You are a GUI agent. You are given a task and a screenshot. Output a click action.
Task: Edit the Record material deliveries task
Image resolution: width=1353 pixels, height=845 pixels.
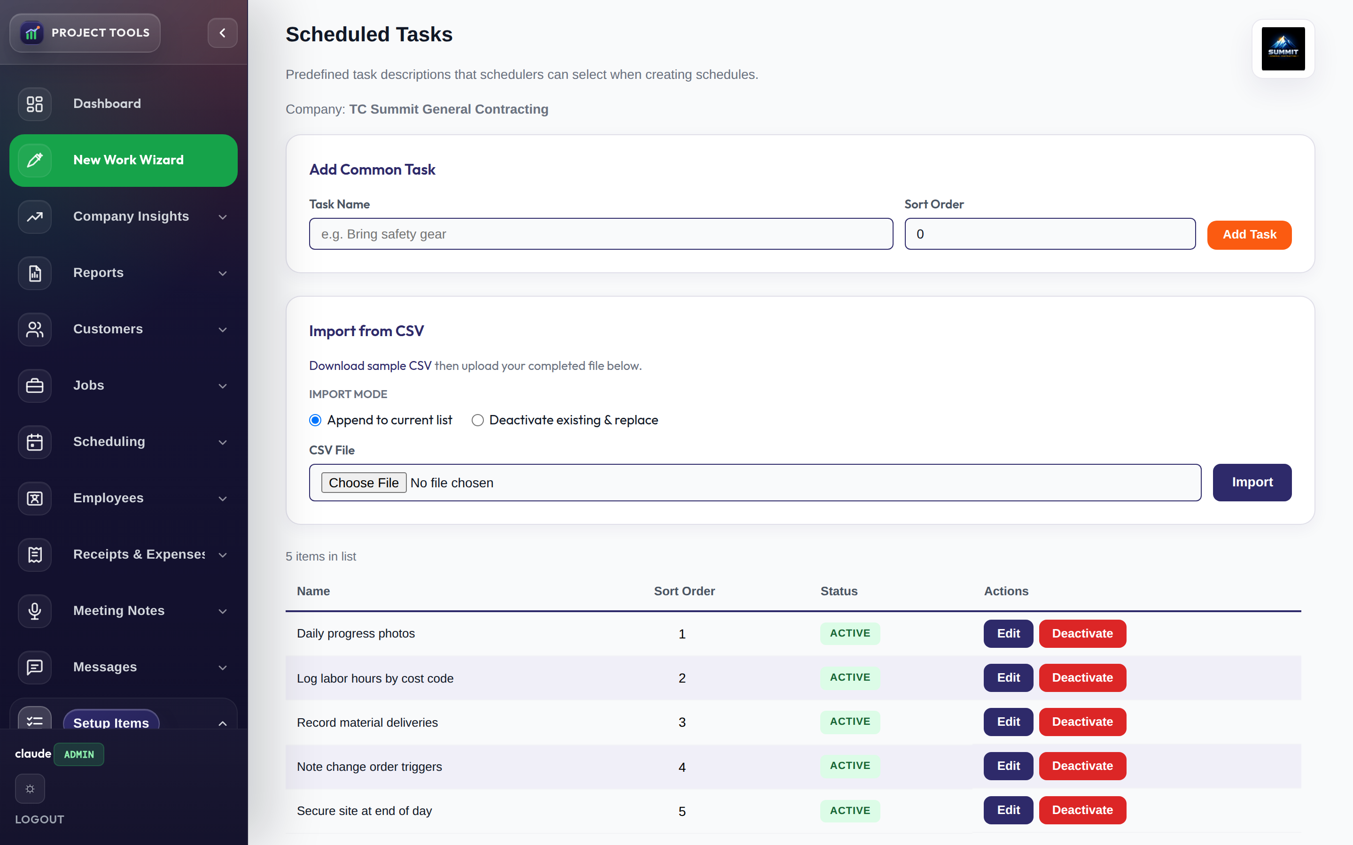1008,722
